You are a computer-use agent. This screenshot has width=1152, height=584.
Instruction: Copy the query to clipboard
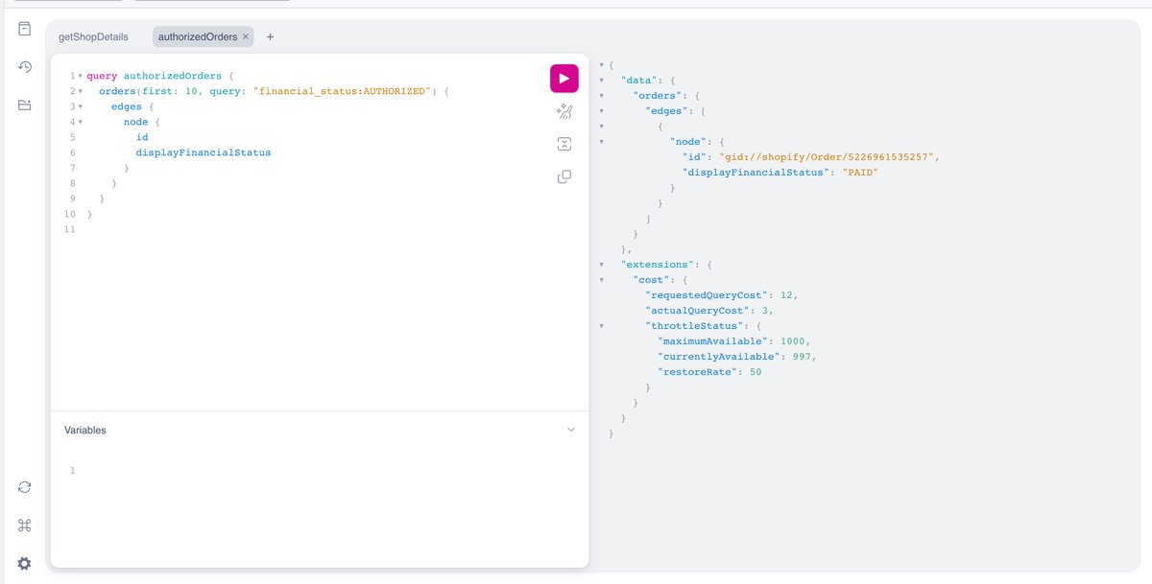pyautogui.click(x=564, y=176)
